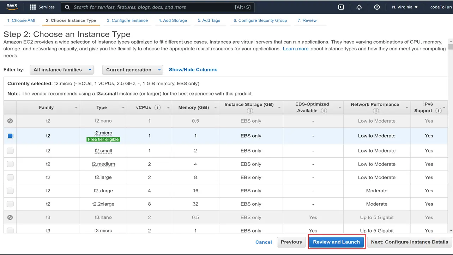
Task: Open the notifications bell icon
Action: click(x=359, y=7)
